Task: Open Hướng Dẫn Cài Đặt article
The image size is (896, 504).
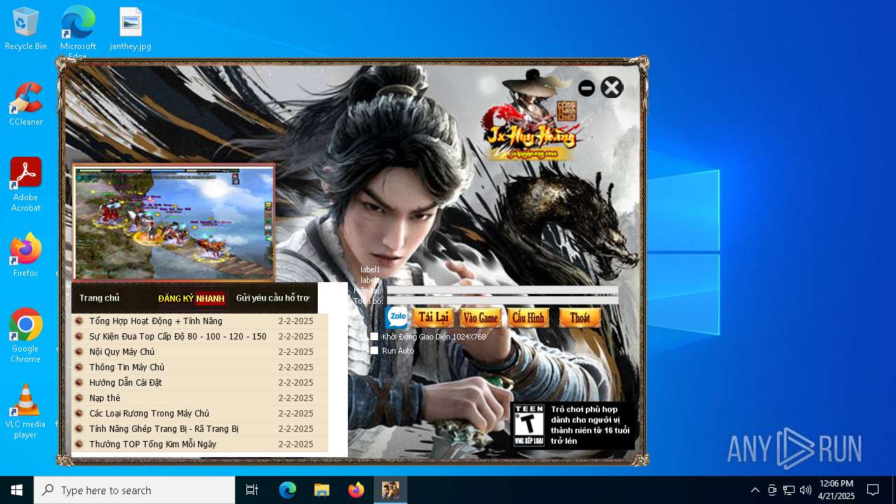Action: tap(125, 383)
